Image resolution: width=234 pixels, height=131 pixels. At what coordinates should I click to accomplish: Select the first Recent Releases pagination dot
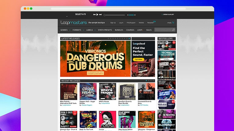coord(146,81)
